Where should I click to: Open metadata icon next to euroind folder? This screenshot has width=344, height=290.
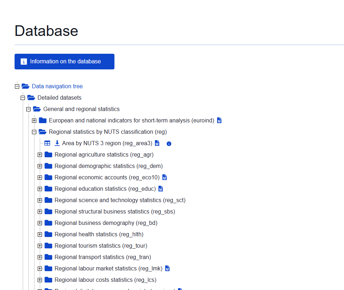pos(219,121)
